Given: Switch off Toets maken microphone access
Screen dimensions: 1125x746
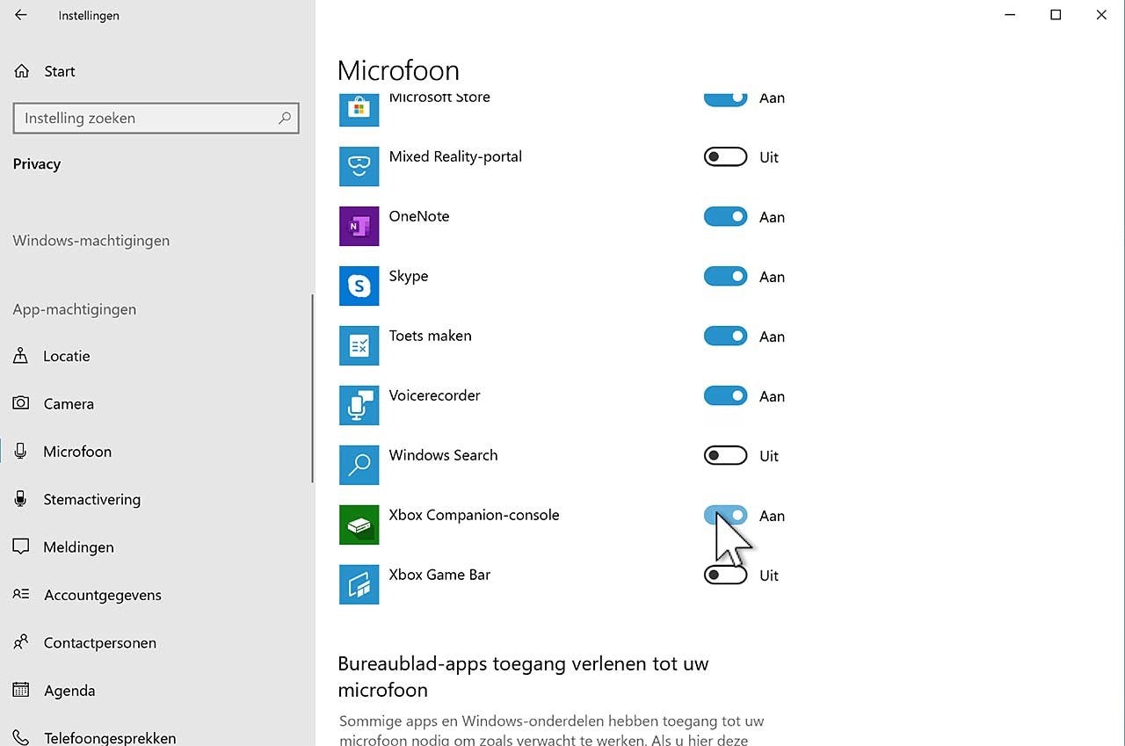Looking at the screenshot, I should click(x=725, y=337).
